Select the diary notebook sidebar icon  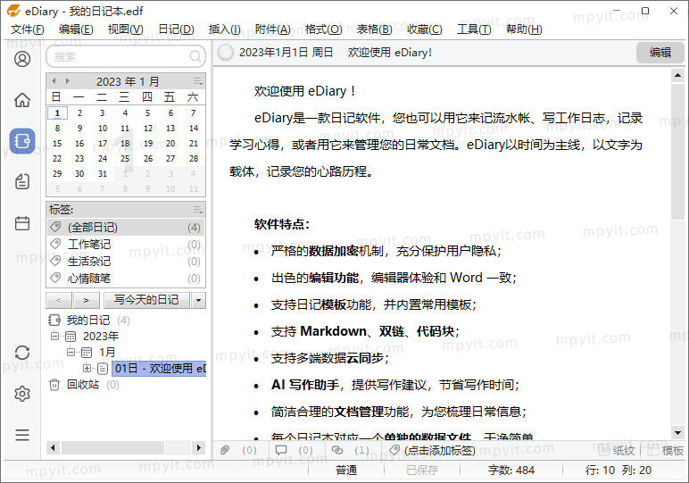point(22,141)
